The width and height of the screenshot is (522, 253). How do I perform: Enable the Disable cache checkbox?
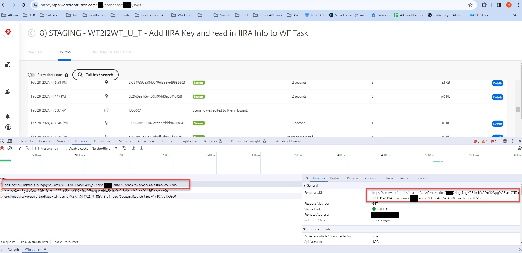[x=65, y=148]
